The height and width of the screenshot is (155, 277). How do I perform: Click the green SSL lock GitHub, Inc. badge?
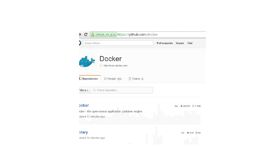(x=103, y=34)
